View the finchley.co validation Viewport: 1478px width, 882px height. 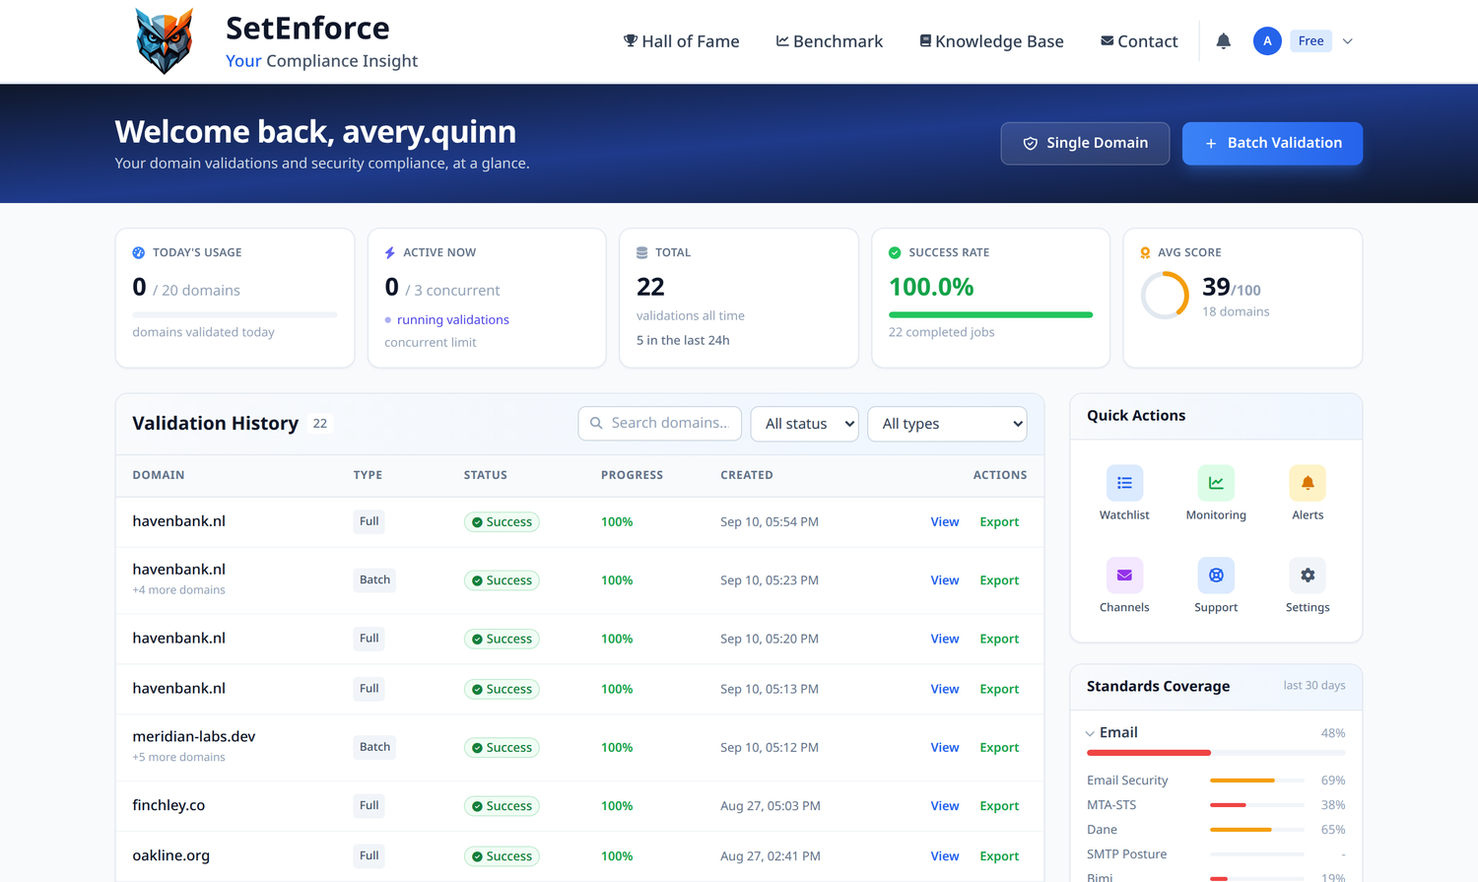(x=945, y=806)
